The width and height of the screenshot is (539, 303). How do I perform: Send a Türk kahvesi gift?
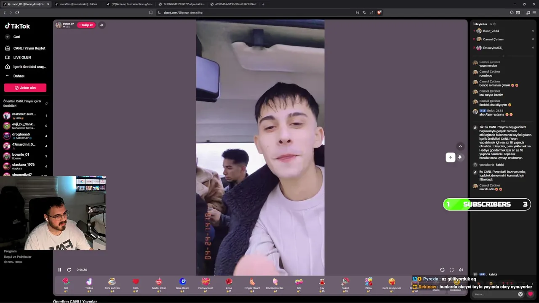(x=112, y=284)
